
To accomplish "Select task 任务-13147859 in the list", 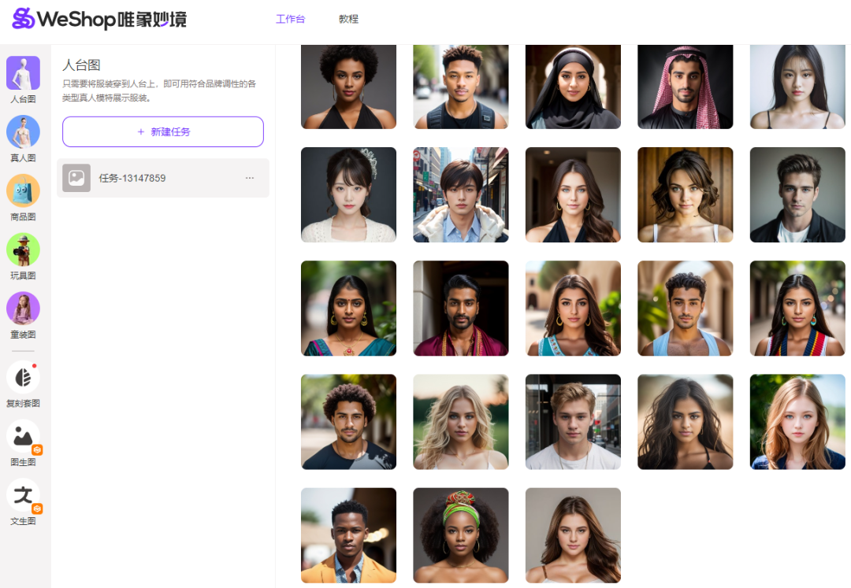I will click(163, 178).
